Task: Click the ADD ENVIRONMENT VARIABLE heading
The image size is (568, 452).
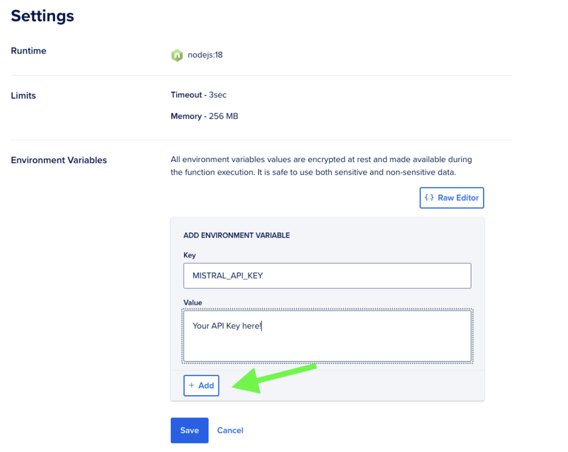Action: [237, 235]
